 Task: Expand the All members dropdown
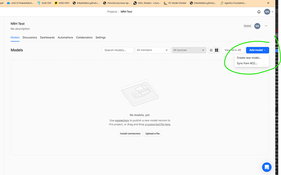point(153,50)
